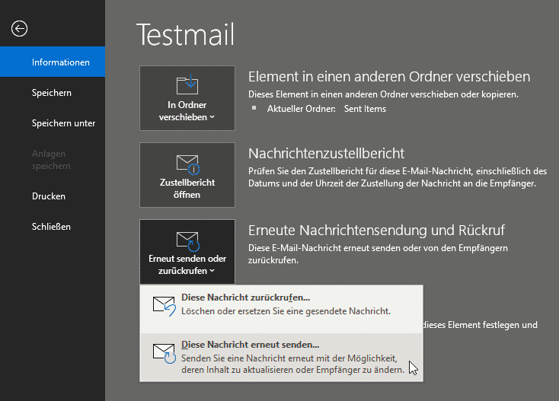Select Diese Nachricht erneut senden... option
The width and height of the screenshot is (559, 401).
tap(251, 345)
